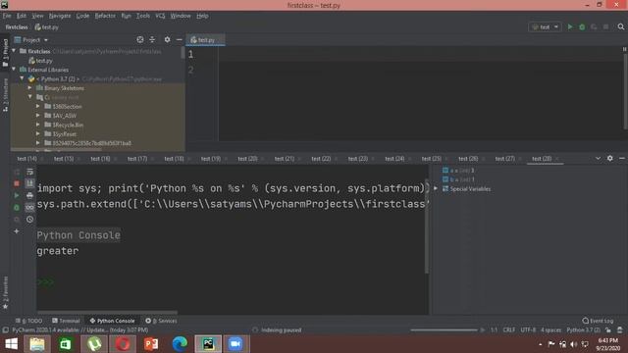Hide the Project tool window

click(x=179, y=39)
